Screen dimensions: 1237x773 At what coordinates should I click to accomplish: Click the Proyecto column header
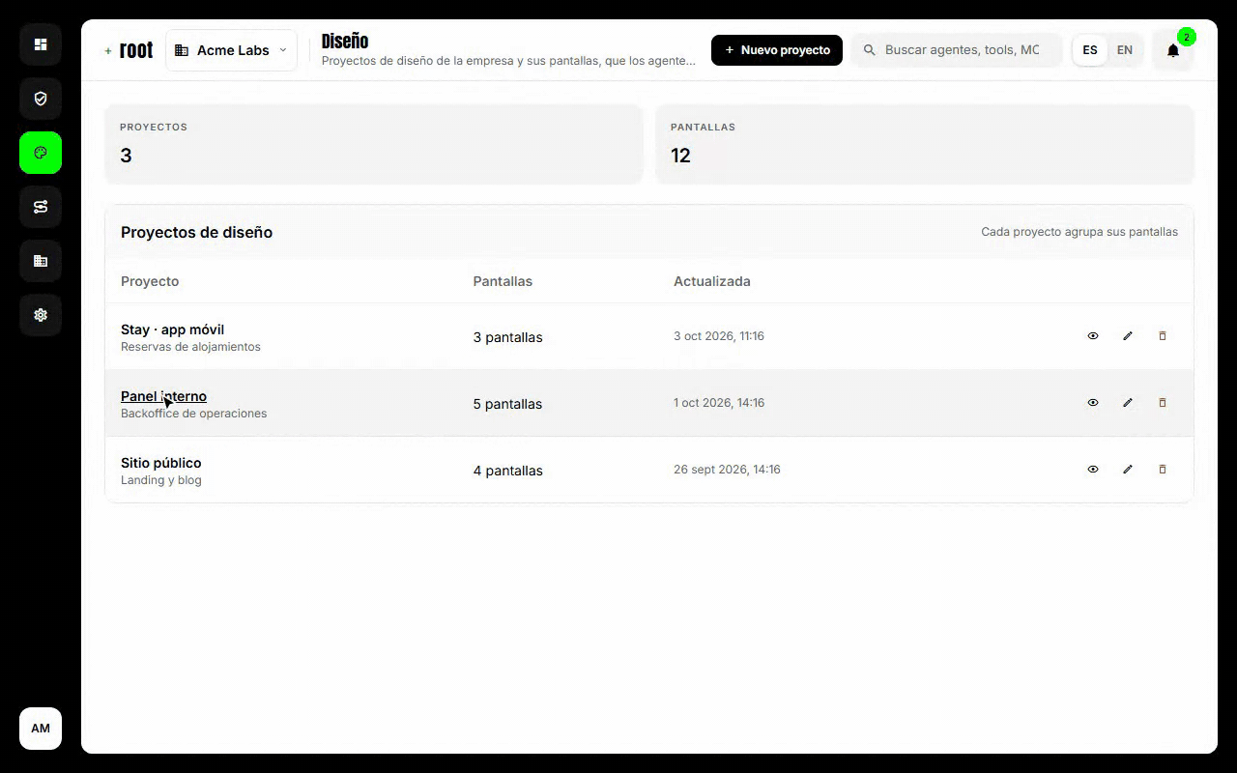[x=150, y=281]
